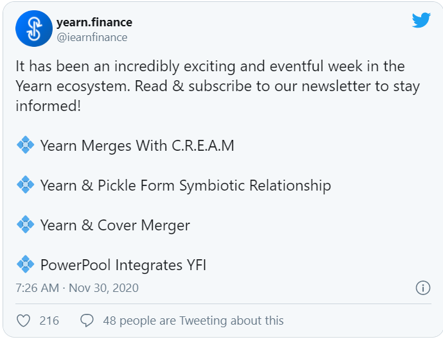Open the yearn.finance display name link

pyautogui.click(x=94, y=23)
